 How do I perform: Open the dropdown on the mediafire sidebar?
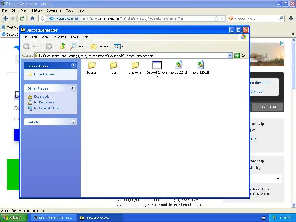pos(278,178)
